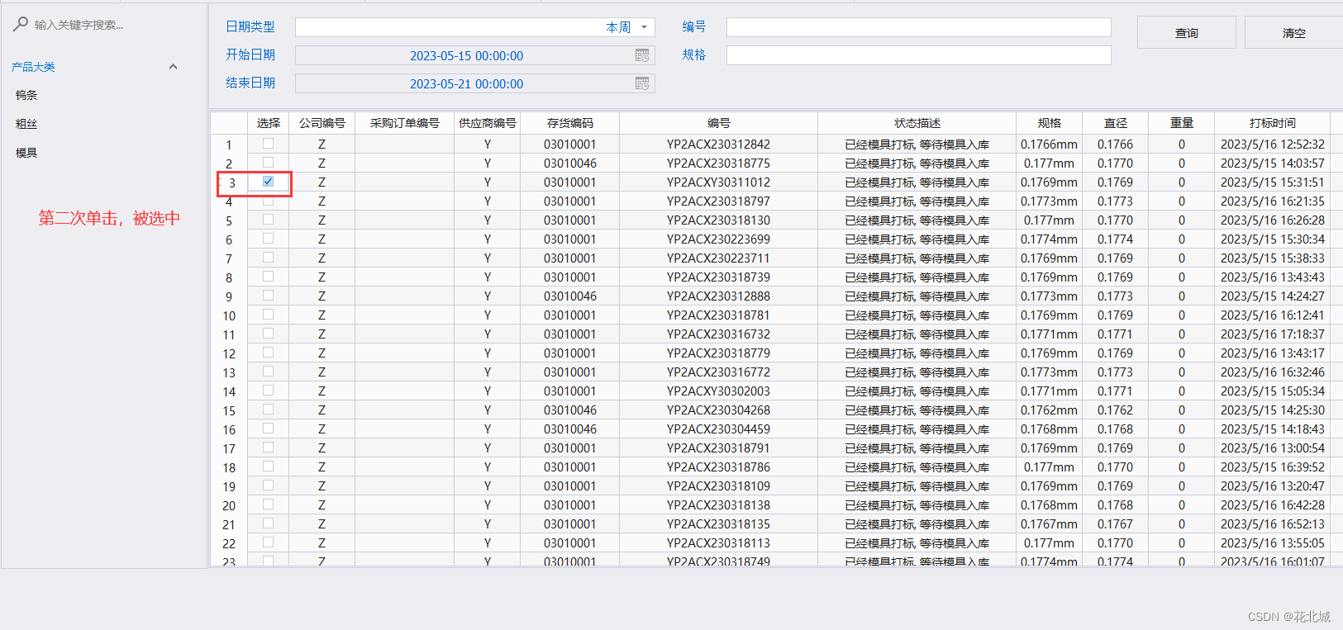Collapse the 产品大类 section chevron

point(173,67)
